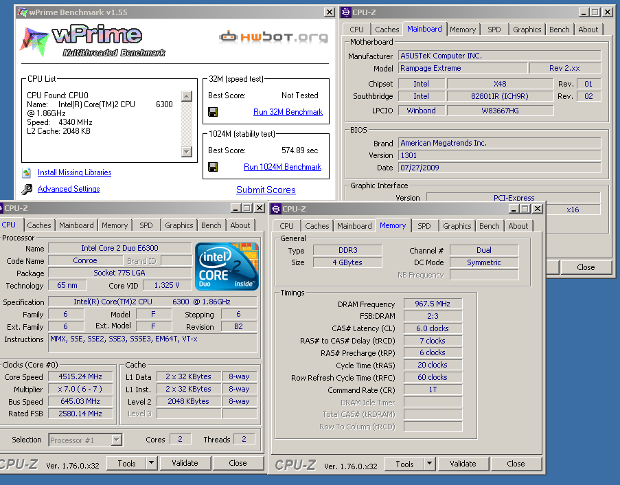
Task: Open Graphics tab in Mainboard window
Action: 527,30
